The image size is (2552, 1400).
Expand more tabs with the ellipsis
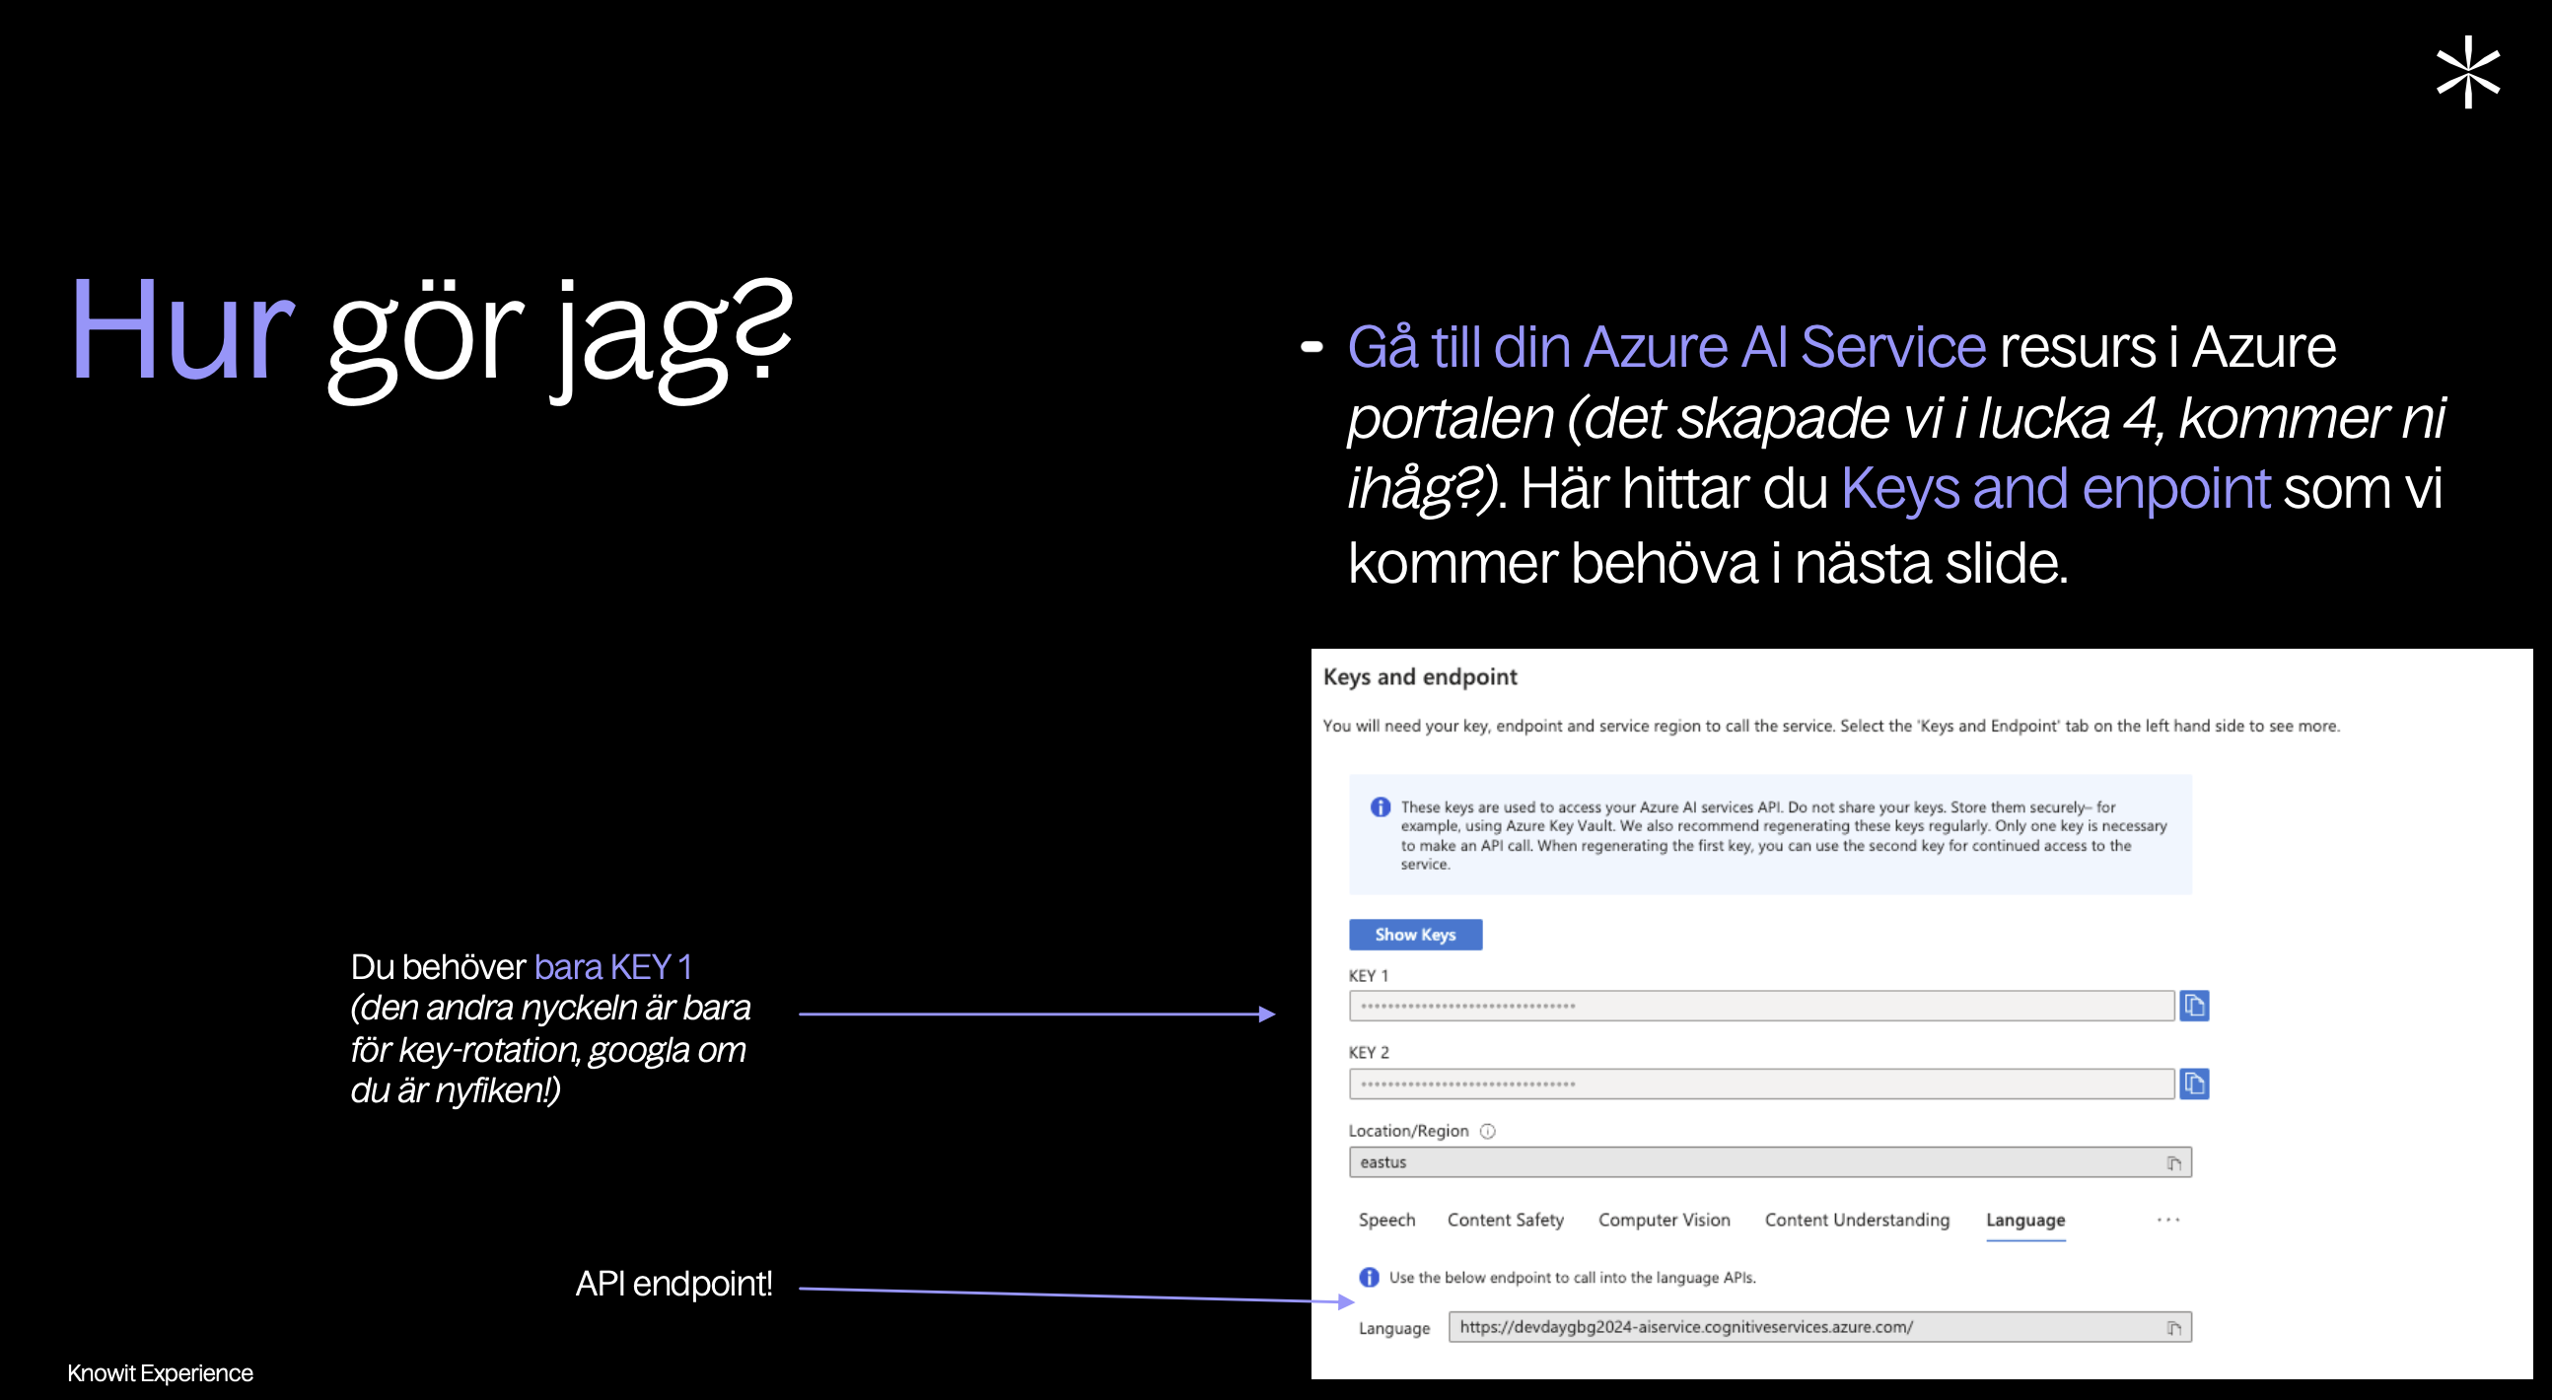2167,1220
